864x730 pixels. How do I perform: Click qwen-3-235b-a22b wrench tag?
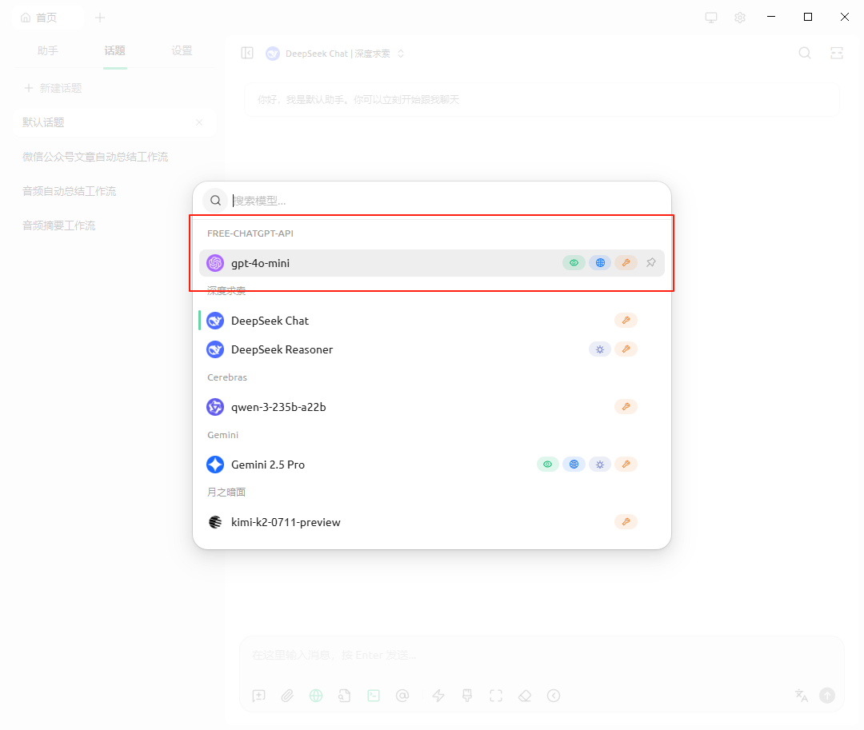click(x=626, y=407)
